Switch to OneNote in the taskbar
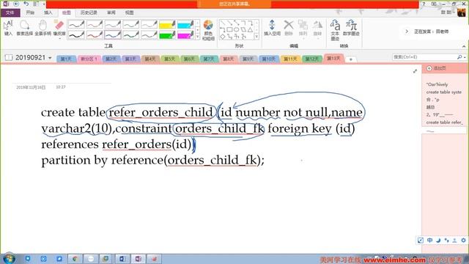Viewport: 469px width, 264px height. tap(138, 259)
